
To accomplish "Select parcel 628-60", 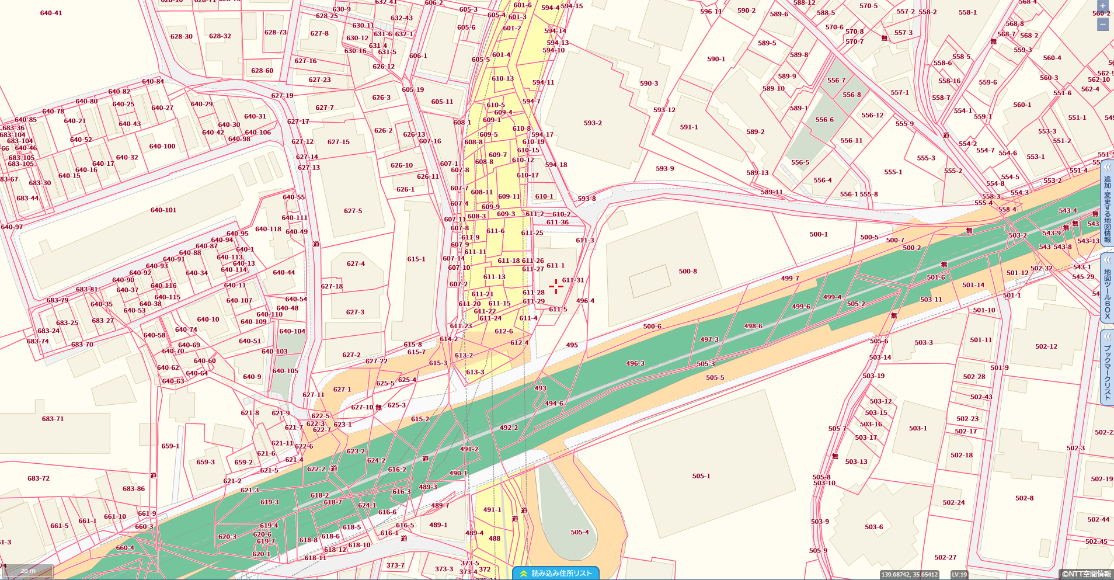I will click(262, 71).
